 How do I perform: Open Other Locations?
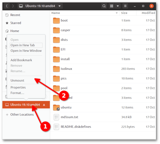pyautogui.click(x=22, y=115)
